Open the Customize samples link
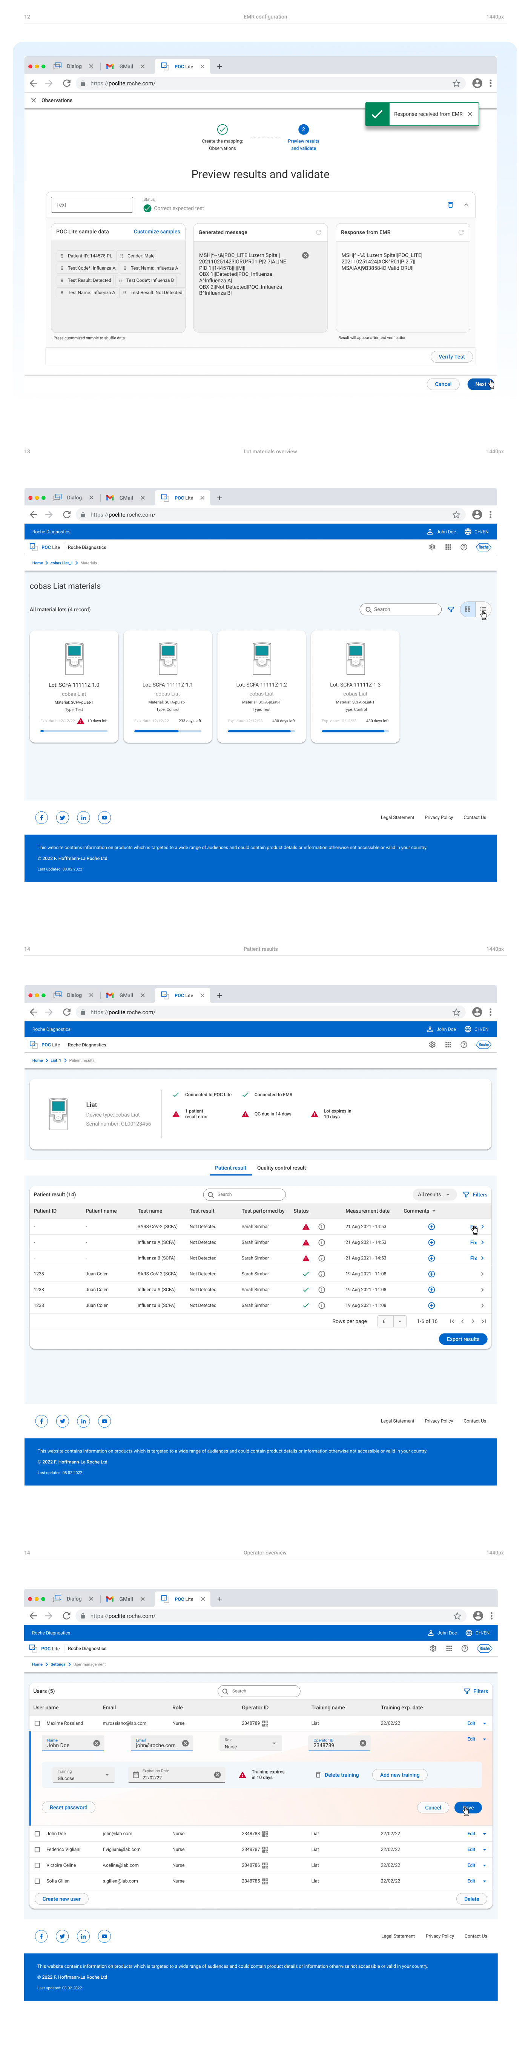528x2072 pixels. [x=157, y=232]
